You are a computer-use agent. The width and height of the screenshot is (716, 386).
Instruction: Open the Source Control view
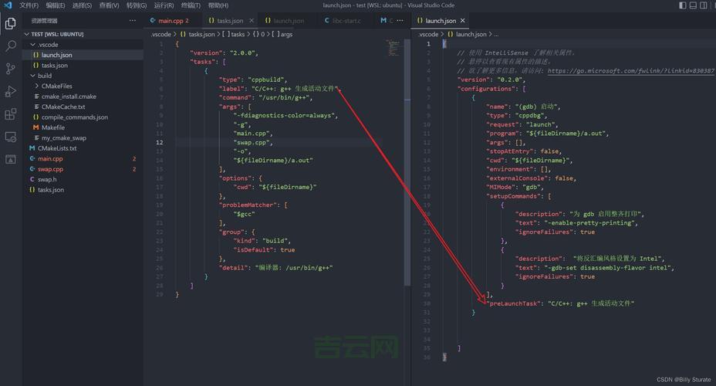(11, 69)
